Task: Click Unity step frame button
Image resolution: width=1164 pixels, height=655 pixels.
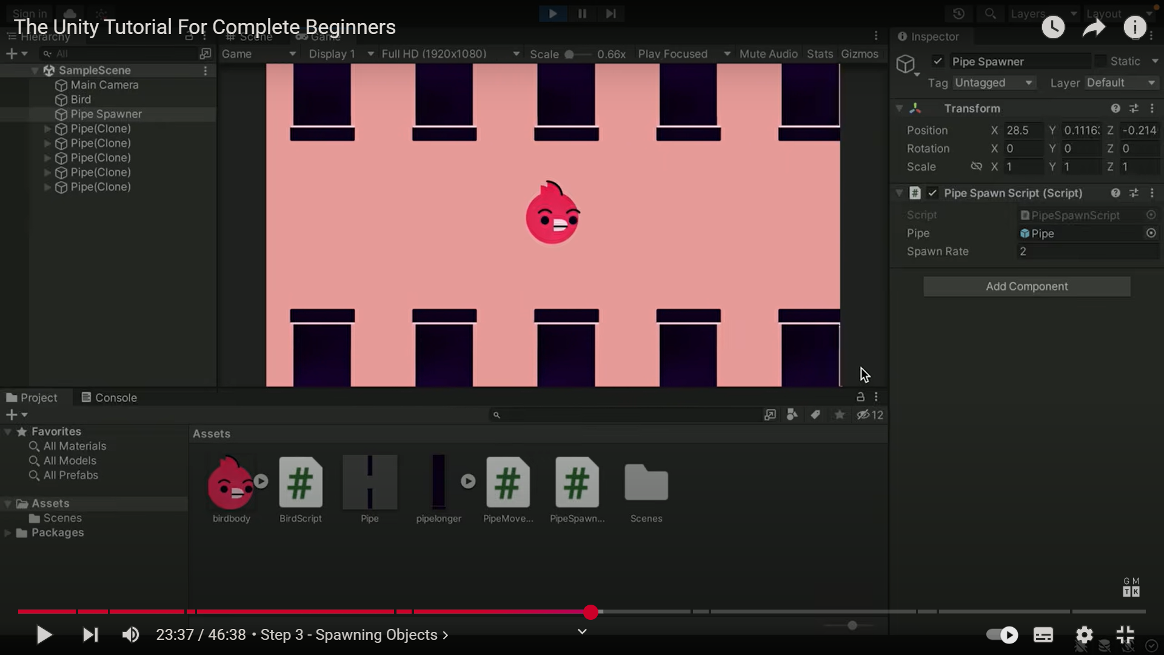Action: tap(611, 13)
